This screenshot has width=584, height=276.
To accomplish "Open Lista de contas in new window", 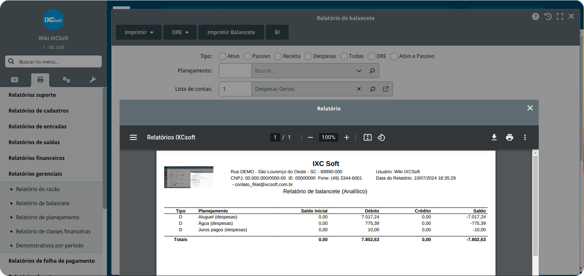I will (386, 89).
